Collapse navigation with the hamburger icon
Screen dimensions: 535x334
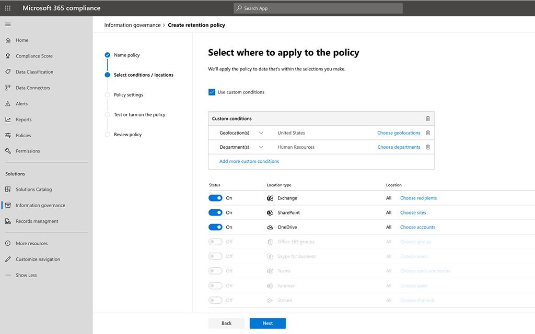[x=8, y=24]
